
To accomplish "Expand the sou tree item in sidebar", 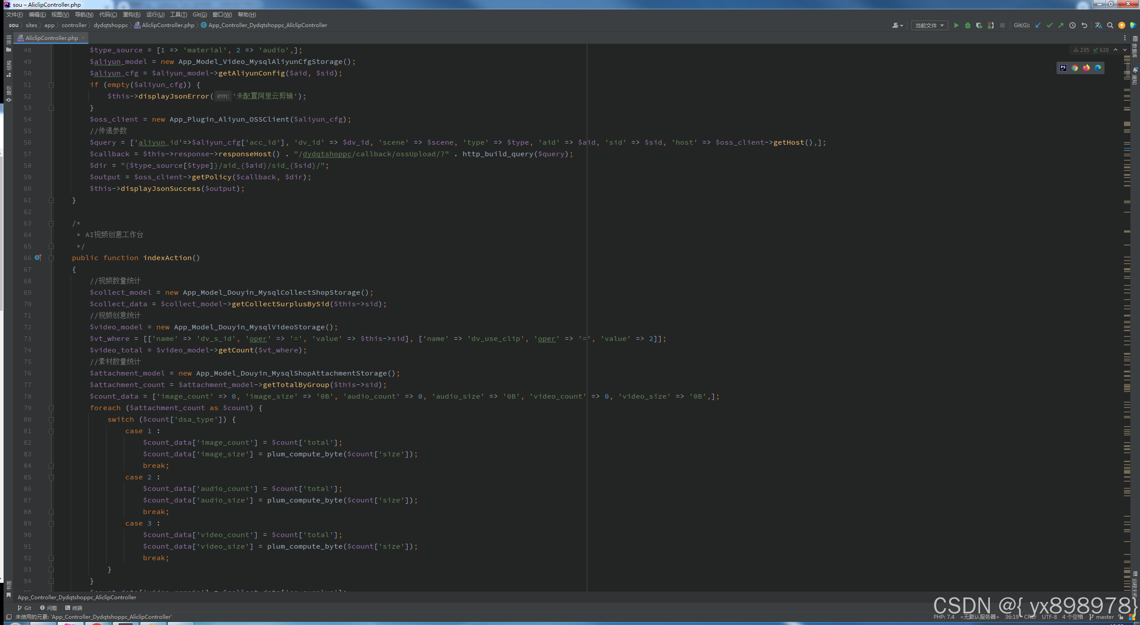I will point(13,24).
